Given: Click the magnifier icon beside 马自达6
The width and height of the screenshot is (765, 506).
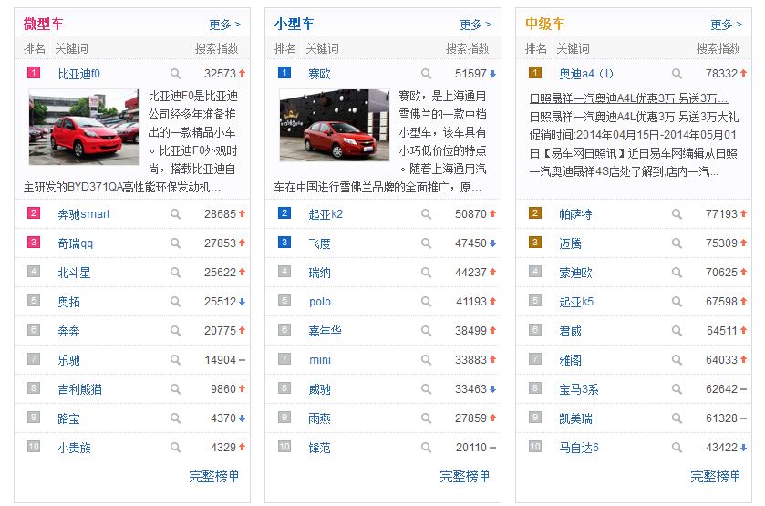Looking at the screenshot, I should point(677,448).
